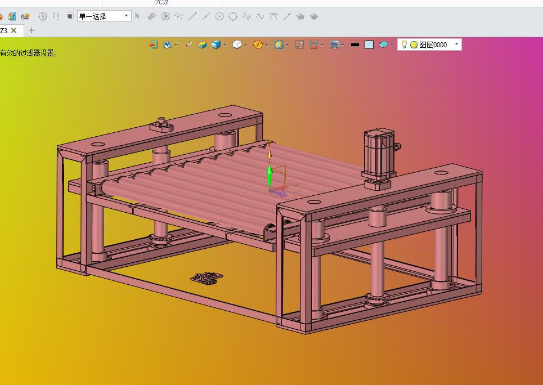Screen dimensions: 543x385
Task: Switch to the Z3 document tab
Action: click(4, 30)
